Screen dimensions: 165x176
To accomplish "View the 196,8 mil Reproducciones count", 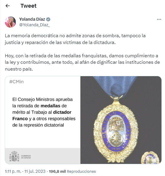I will [x=72, y=171].
